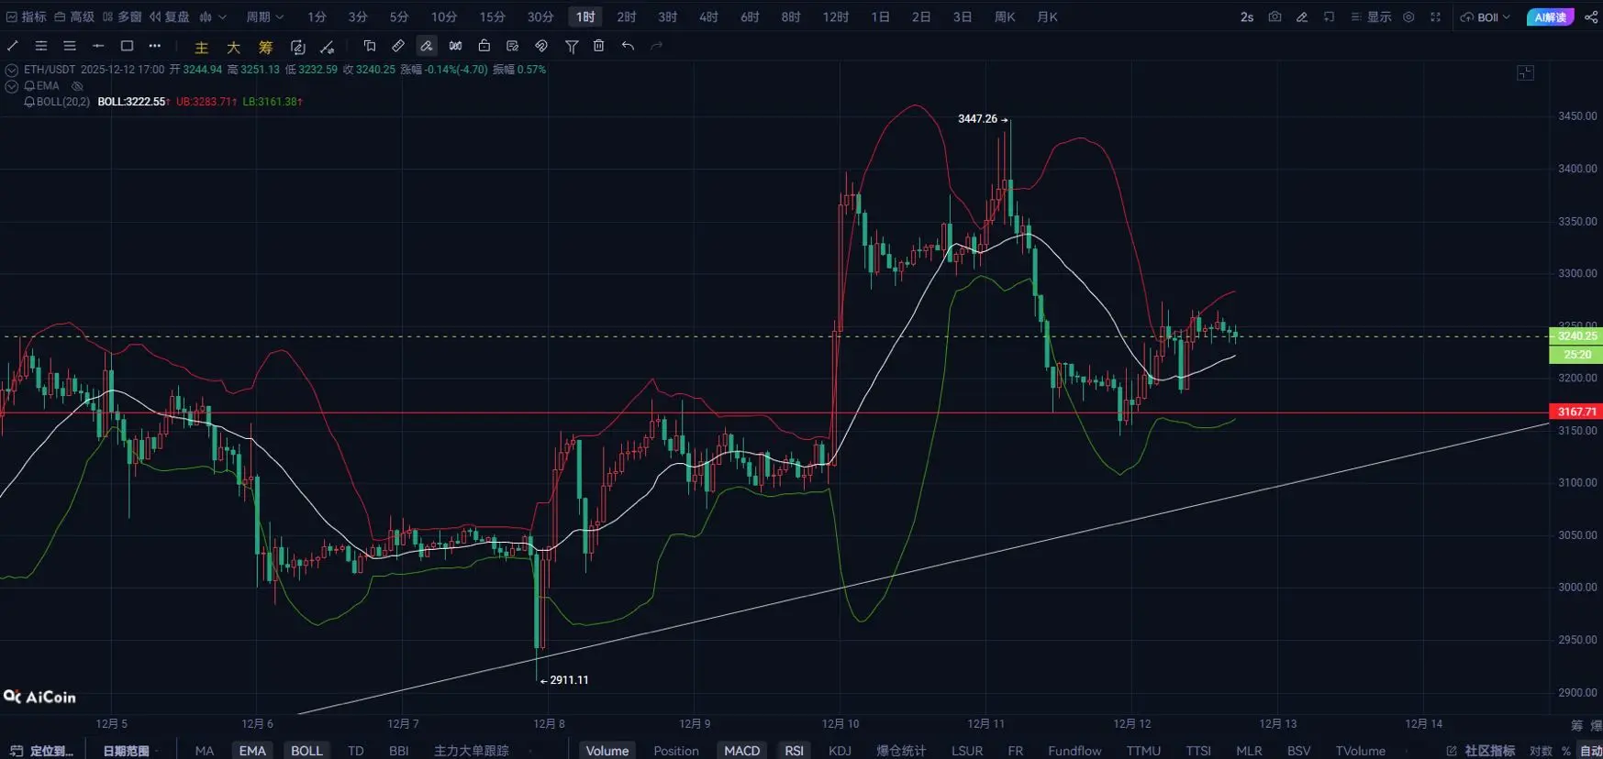Viewport: 1603px width, 759px height.
Task: Select the trend line drawing tool
Action: click(x=13, y=46)
